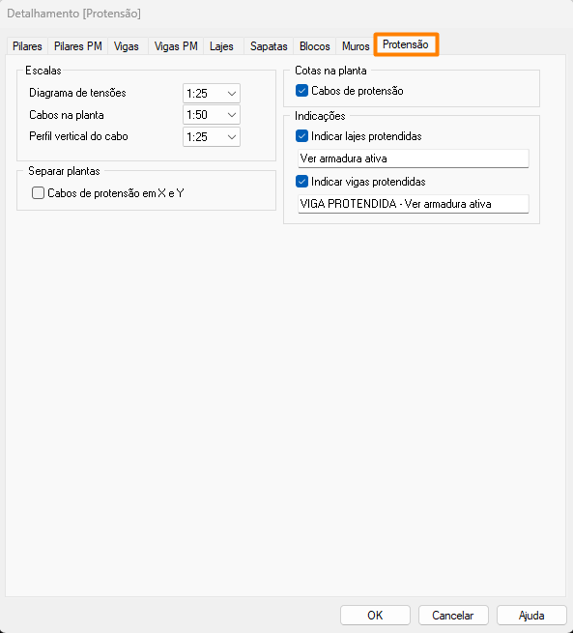Image resolution: width=573 pixels, height=633 pixels.
Task: Open the Cabos na planta scale dropdown
Action: (212, 115)
